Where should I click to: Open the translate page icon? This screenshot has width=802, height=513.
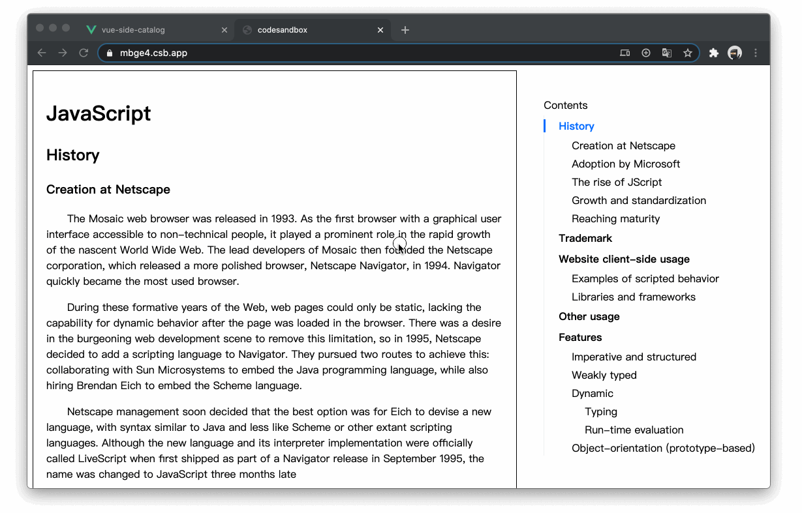coord(667,53)
